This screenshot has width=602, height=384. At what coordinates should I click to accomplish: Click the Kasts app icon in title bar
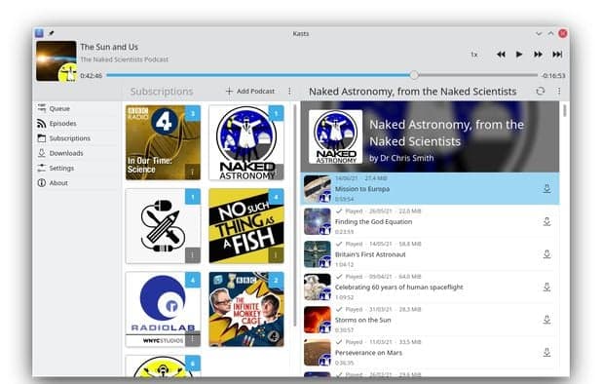pyautogui.click(x=39, y=33)
